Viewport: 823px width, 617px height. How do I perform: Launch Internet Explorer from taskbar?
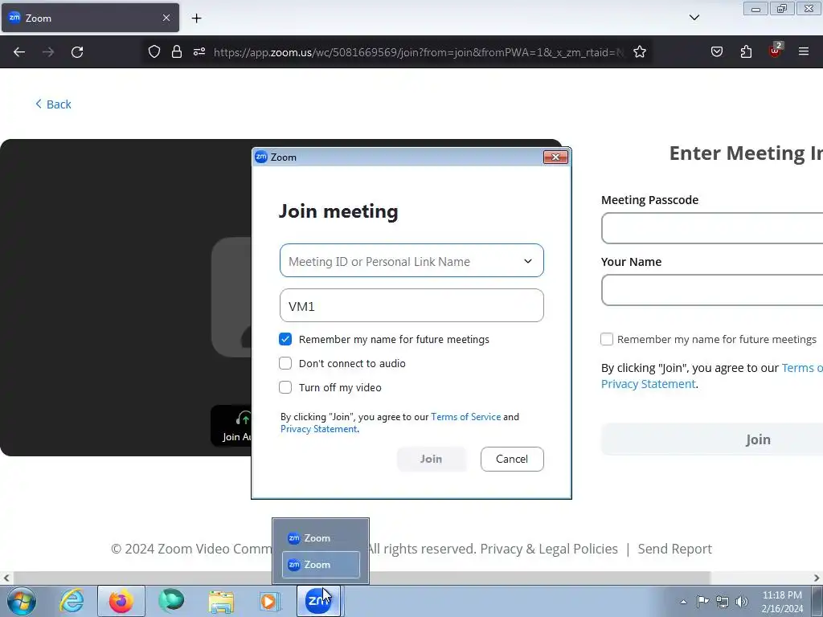click(x=72, y=601)
